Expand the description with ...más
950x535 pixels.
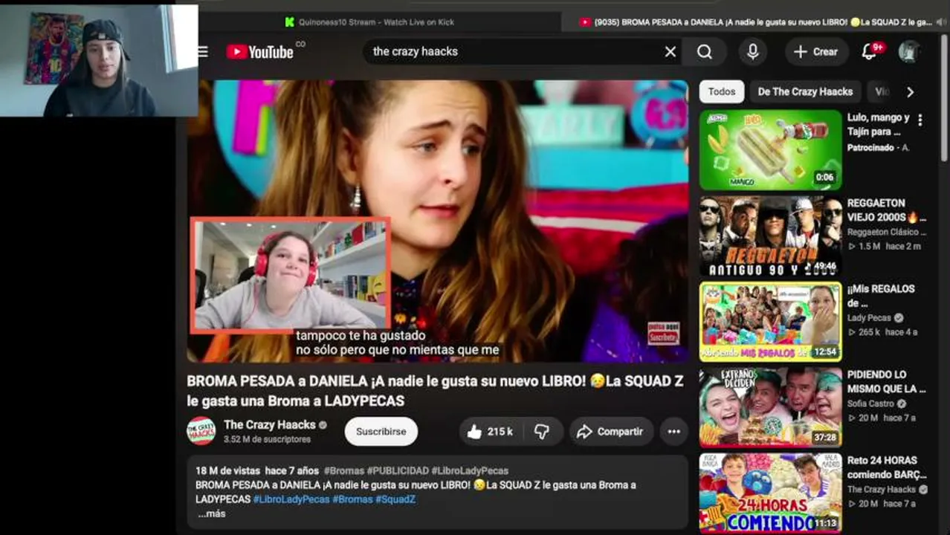(212, 513)
